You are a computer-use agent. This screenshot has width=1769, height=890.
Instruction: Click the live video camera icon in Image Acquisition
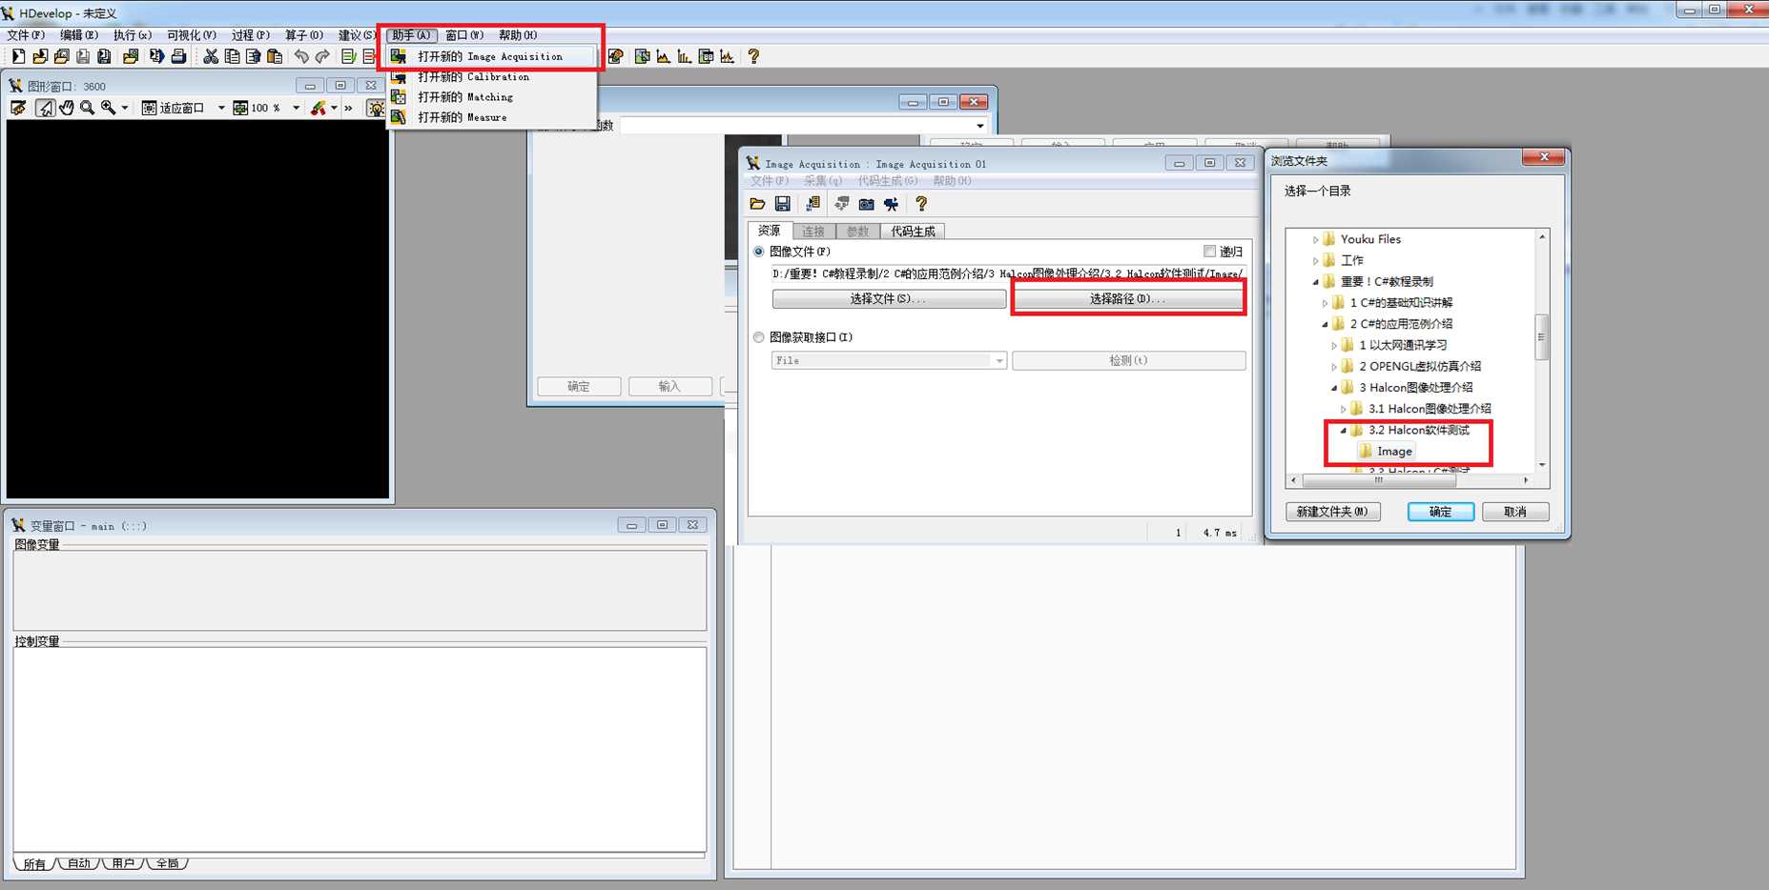[891, 204]
